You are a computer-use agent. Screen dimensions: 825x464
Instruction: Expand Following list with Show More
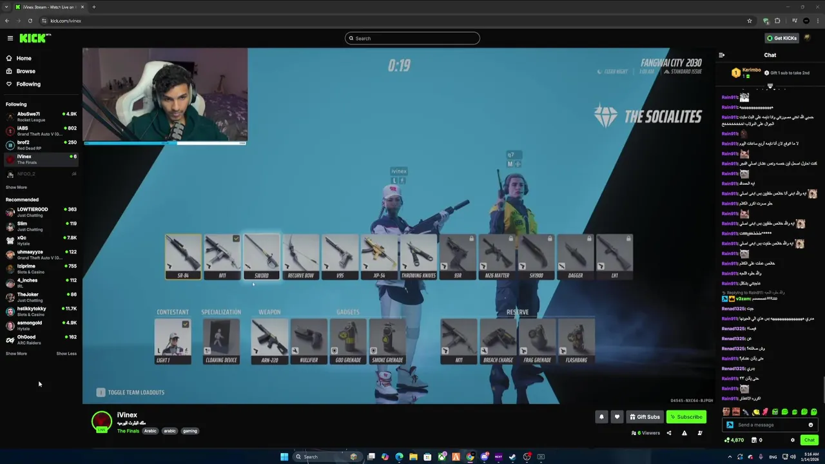(x=16, y=188)
